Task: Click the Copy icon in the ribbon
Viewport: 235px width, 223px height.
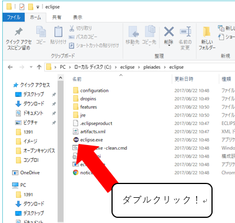Action: tap(41, 32)
